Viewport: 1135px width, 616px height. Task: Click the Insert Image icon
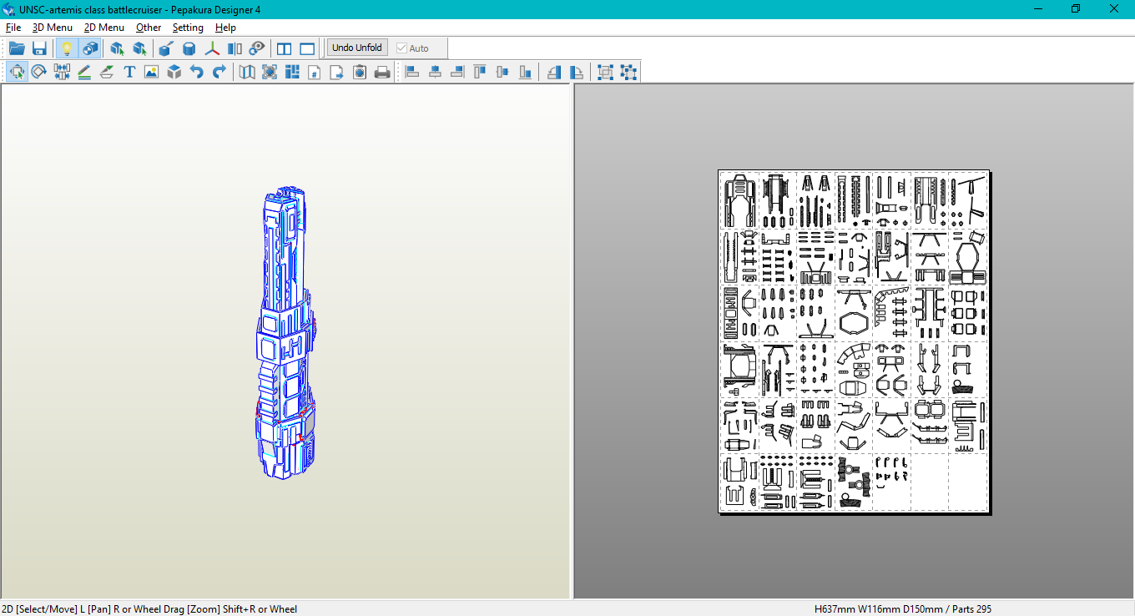pos(151,73)
